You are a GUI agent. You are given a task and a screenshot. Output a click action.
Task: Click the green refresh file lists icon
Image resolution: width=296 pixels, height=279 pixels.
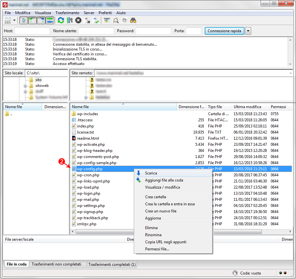click(x=61, y=20)
